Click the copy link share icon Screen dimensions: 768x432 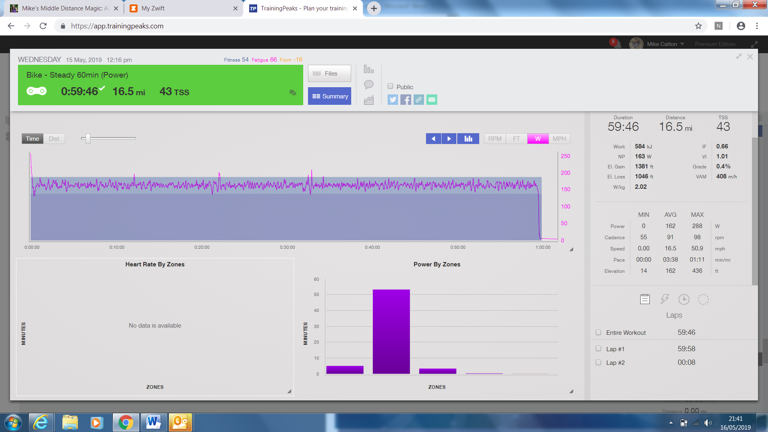tap(419, 100)
